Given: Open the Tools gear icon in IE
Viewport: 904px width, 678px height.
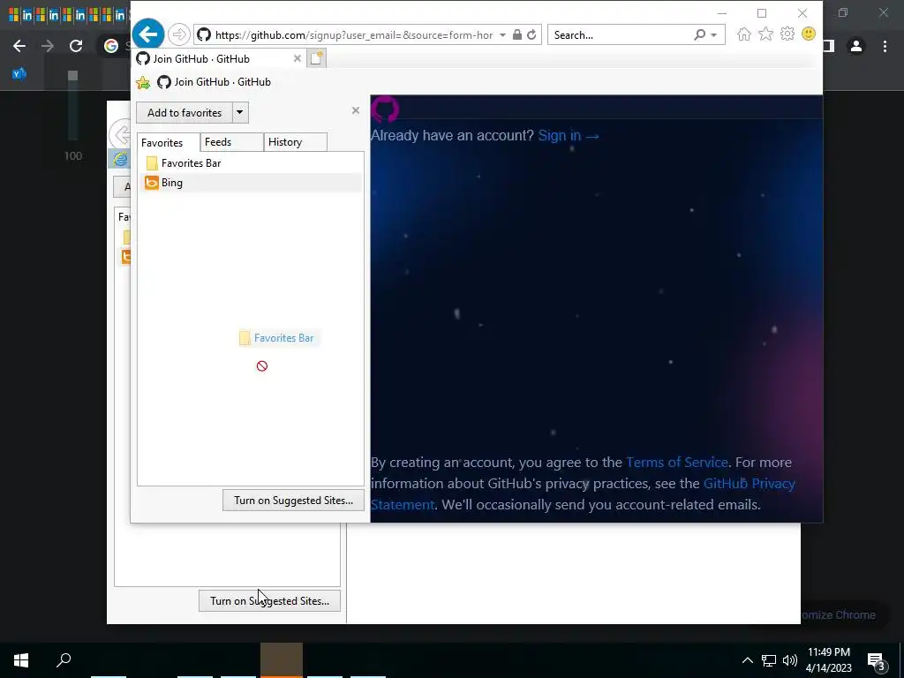Looking at the screenshot, I should 787,34.
